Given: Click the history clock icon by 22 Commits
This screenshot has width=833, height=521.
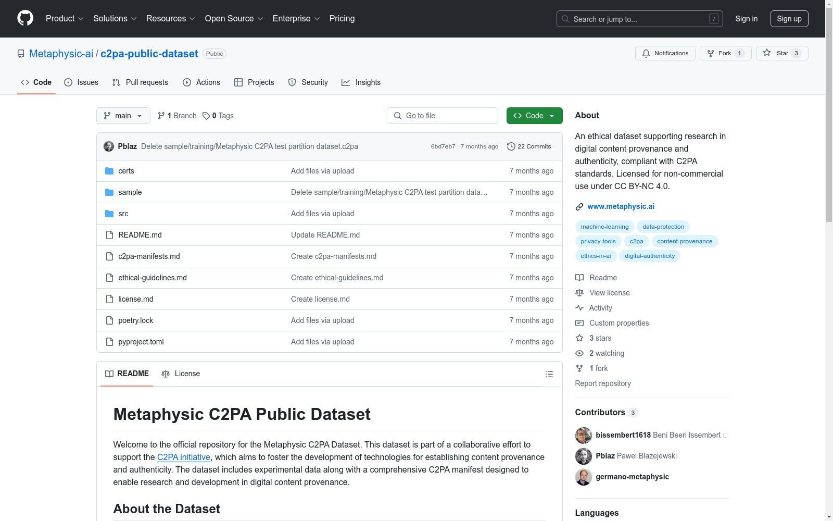Looking at the screenshot, I should coord(511,146).
